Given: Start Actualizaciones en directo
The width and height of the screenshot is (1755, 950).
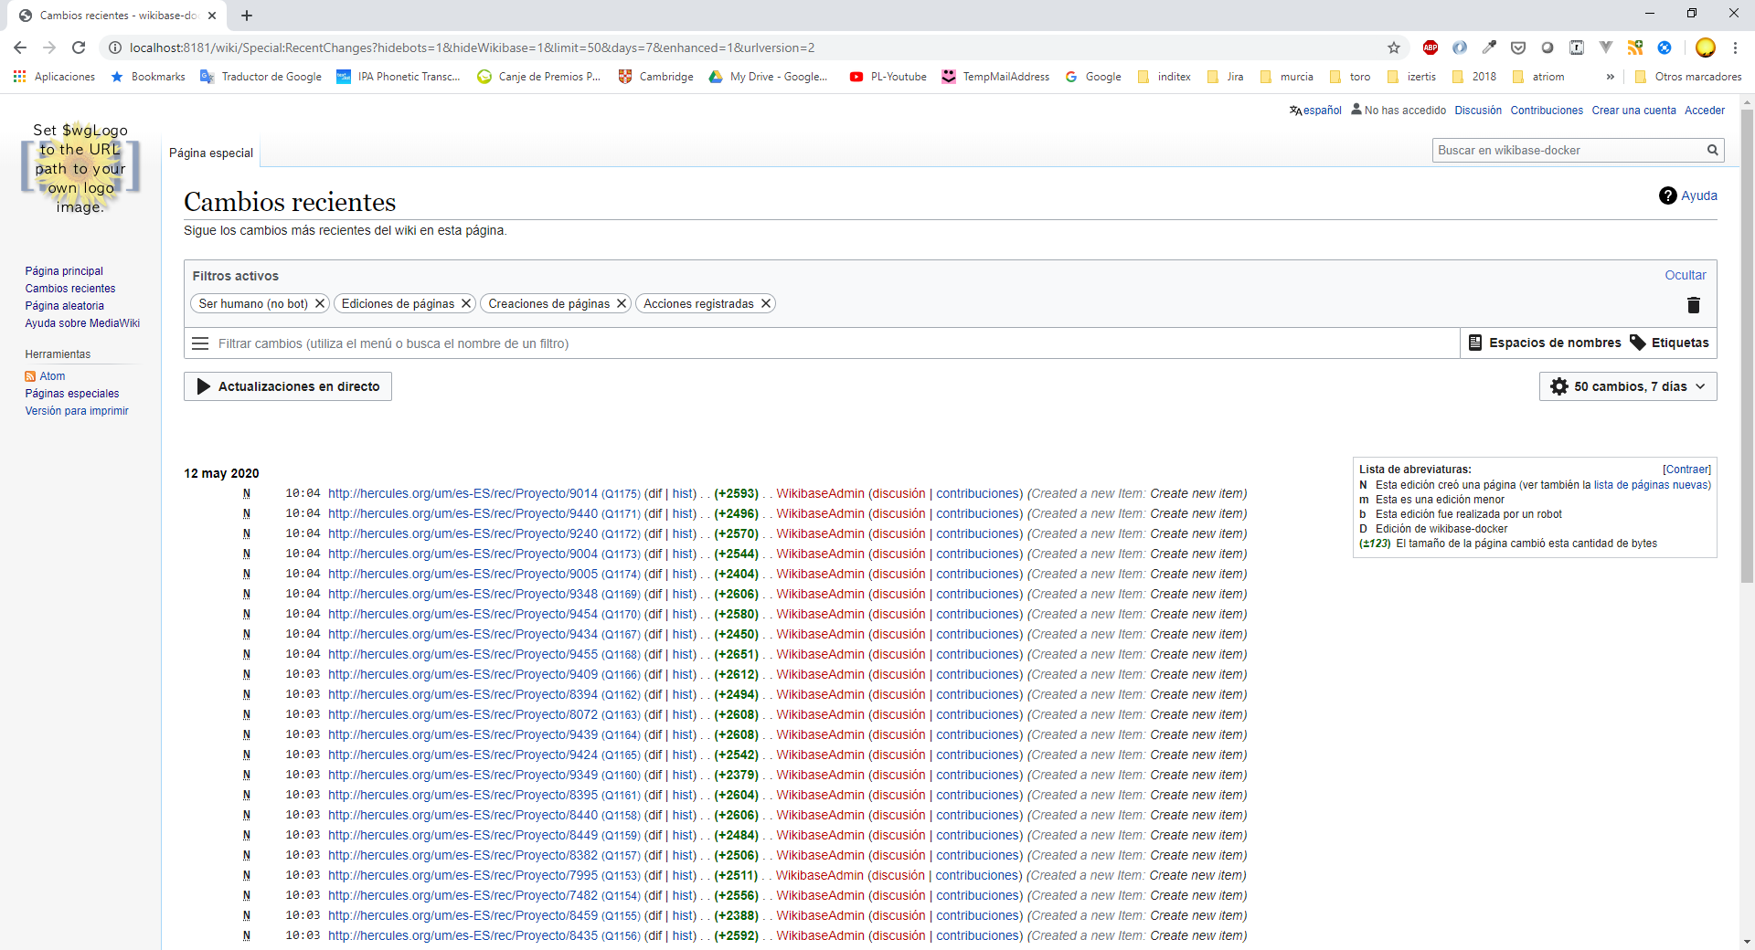Looking at the screenshot, I should click(288, 386).
